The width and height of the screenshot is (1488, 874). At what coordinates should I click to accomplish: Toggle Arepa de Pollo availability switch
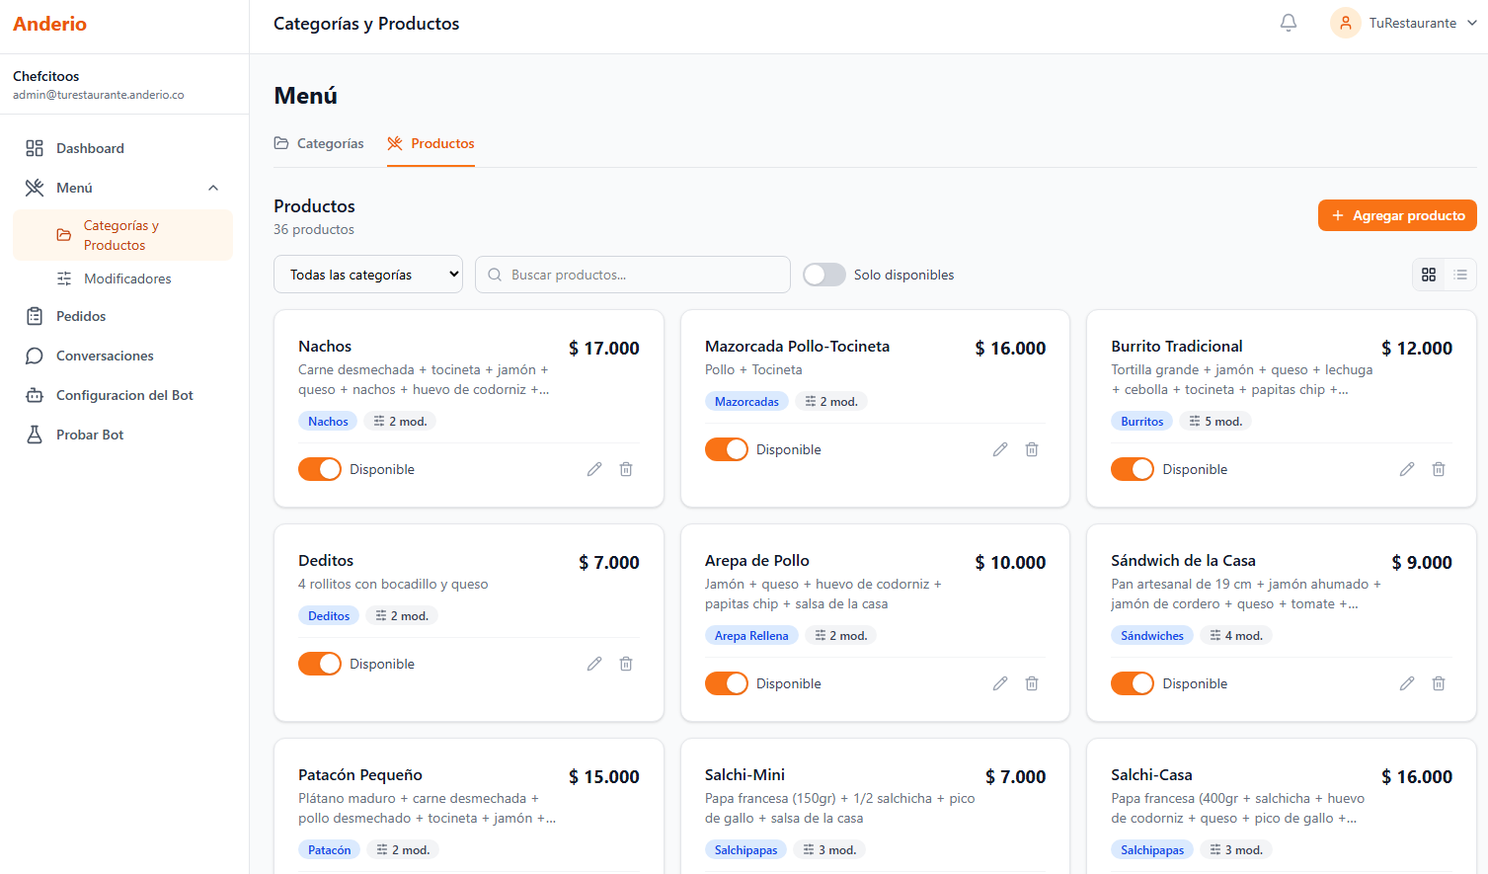pos(727,683)
